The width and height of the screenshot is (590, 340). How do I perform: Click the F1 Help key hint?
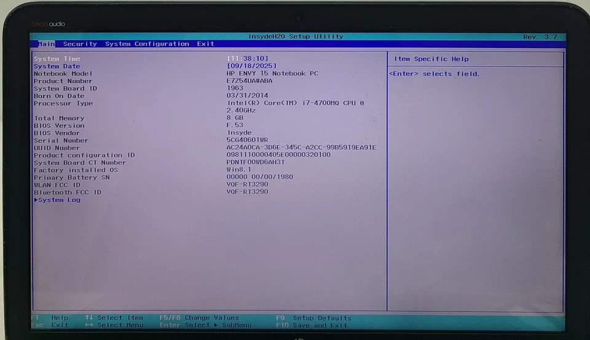coord(50,318)
